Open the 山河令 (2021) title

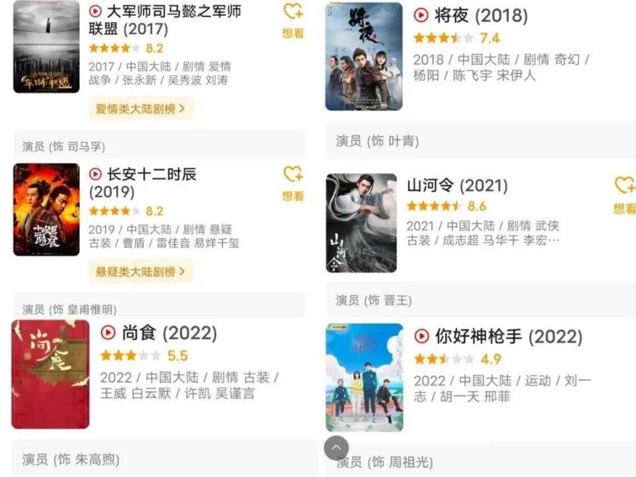point(457,185)
